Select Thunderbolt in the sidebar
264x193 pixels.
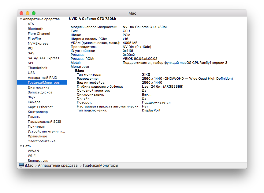tap(38, 68)
